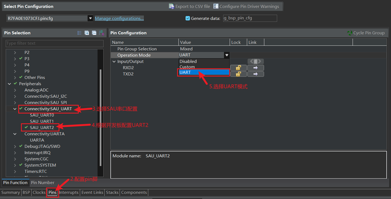The height and width of the screenshot is (199, 391).
Task: Toggle the Generate data checkbox
Action: [x=187, y=18]
